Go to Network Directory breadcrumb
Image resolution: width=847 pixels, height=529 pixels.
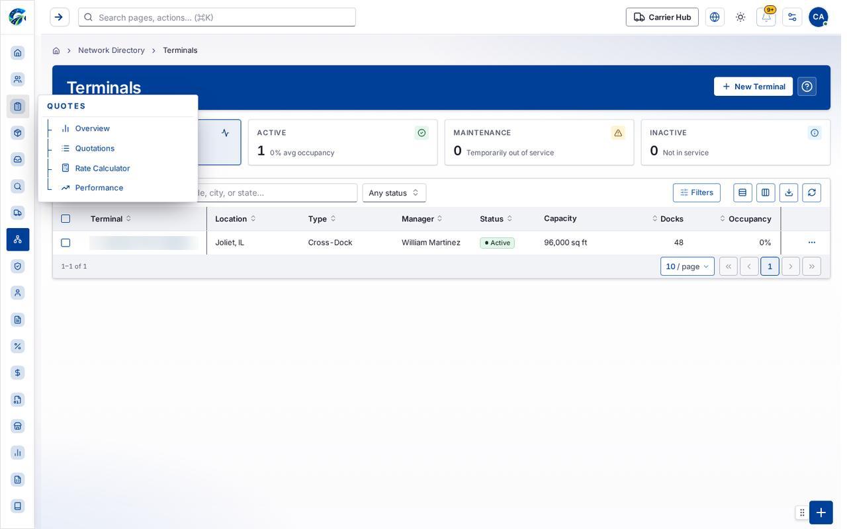pyautogui.click(x=111, y=50)
